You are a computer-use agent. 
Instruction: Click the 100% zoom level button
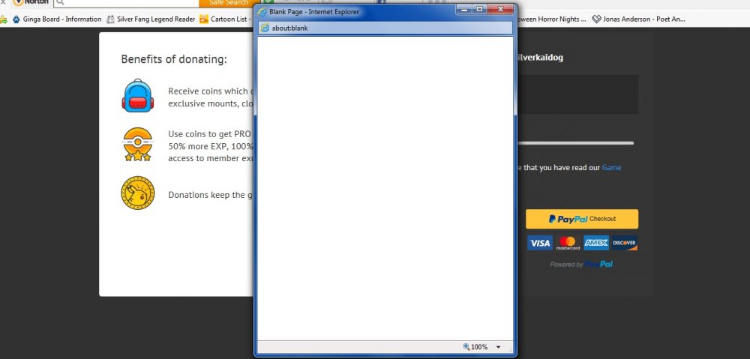pyautogui.click(x=479, y=347)
